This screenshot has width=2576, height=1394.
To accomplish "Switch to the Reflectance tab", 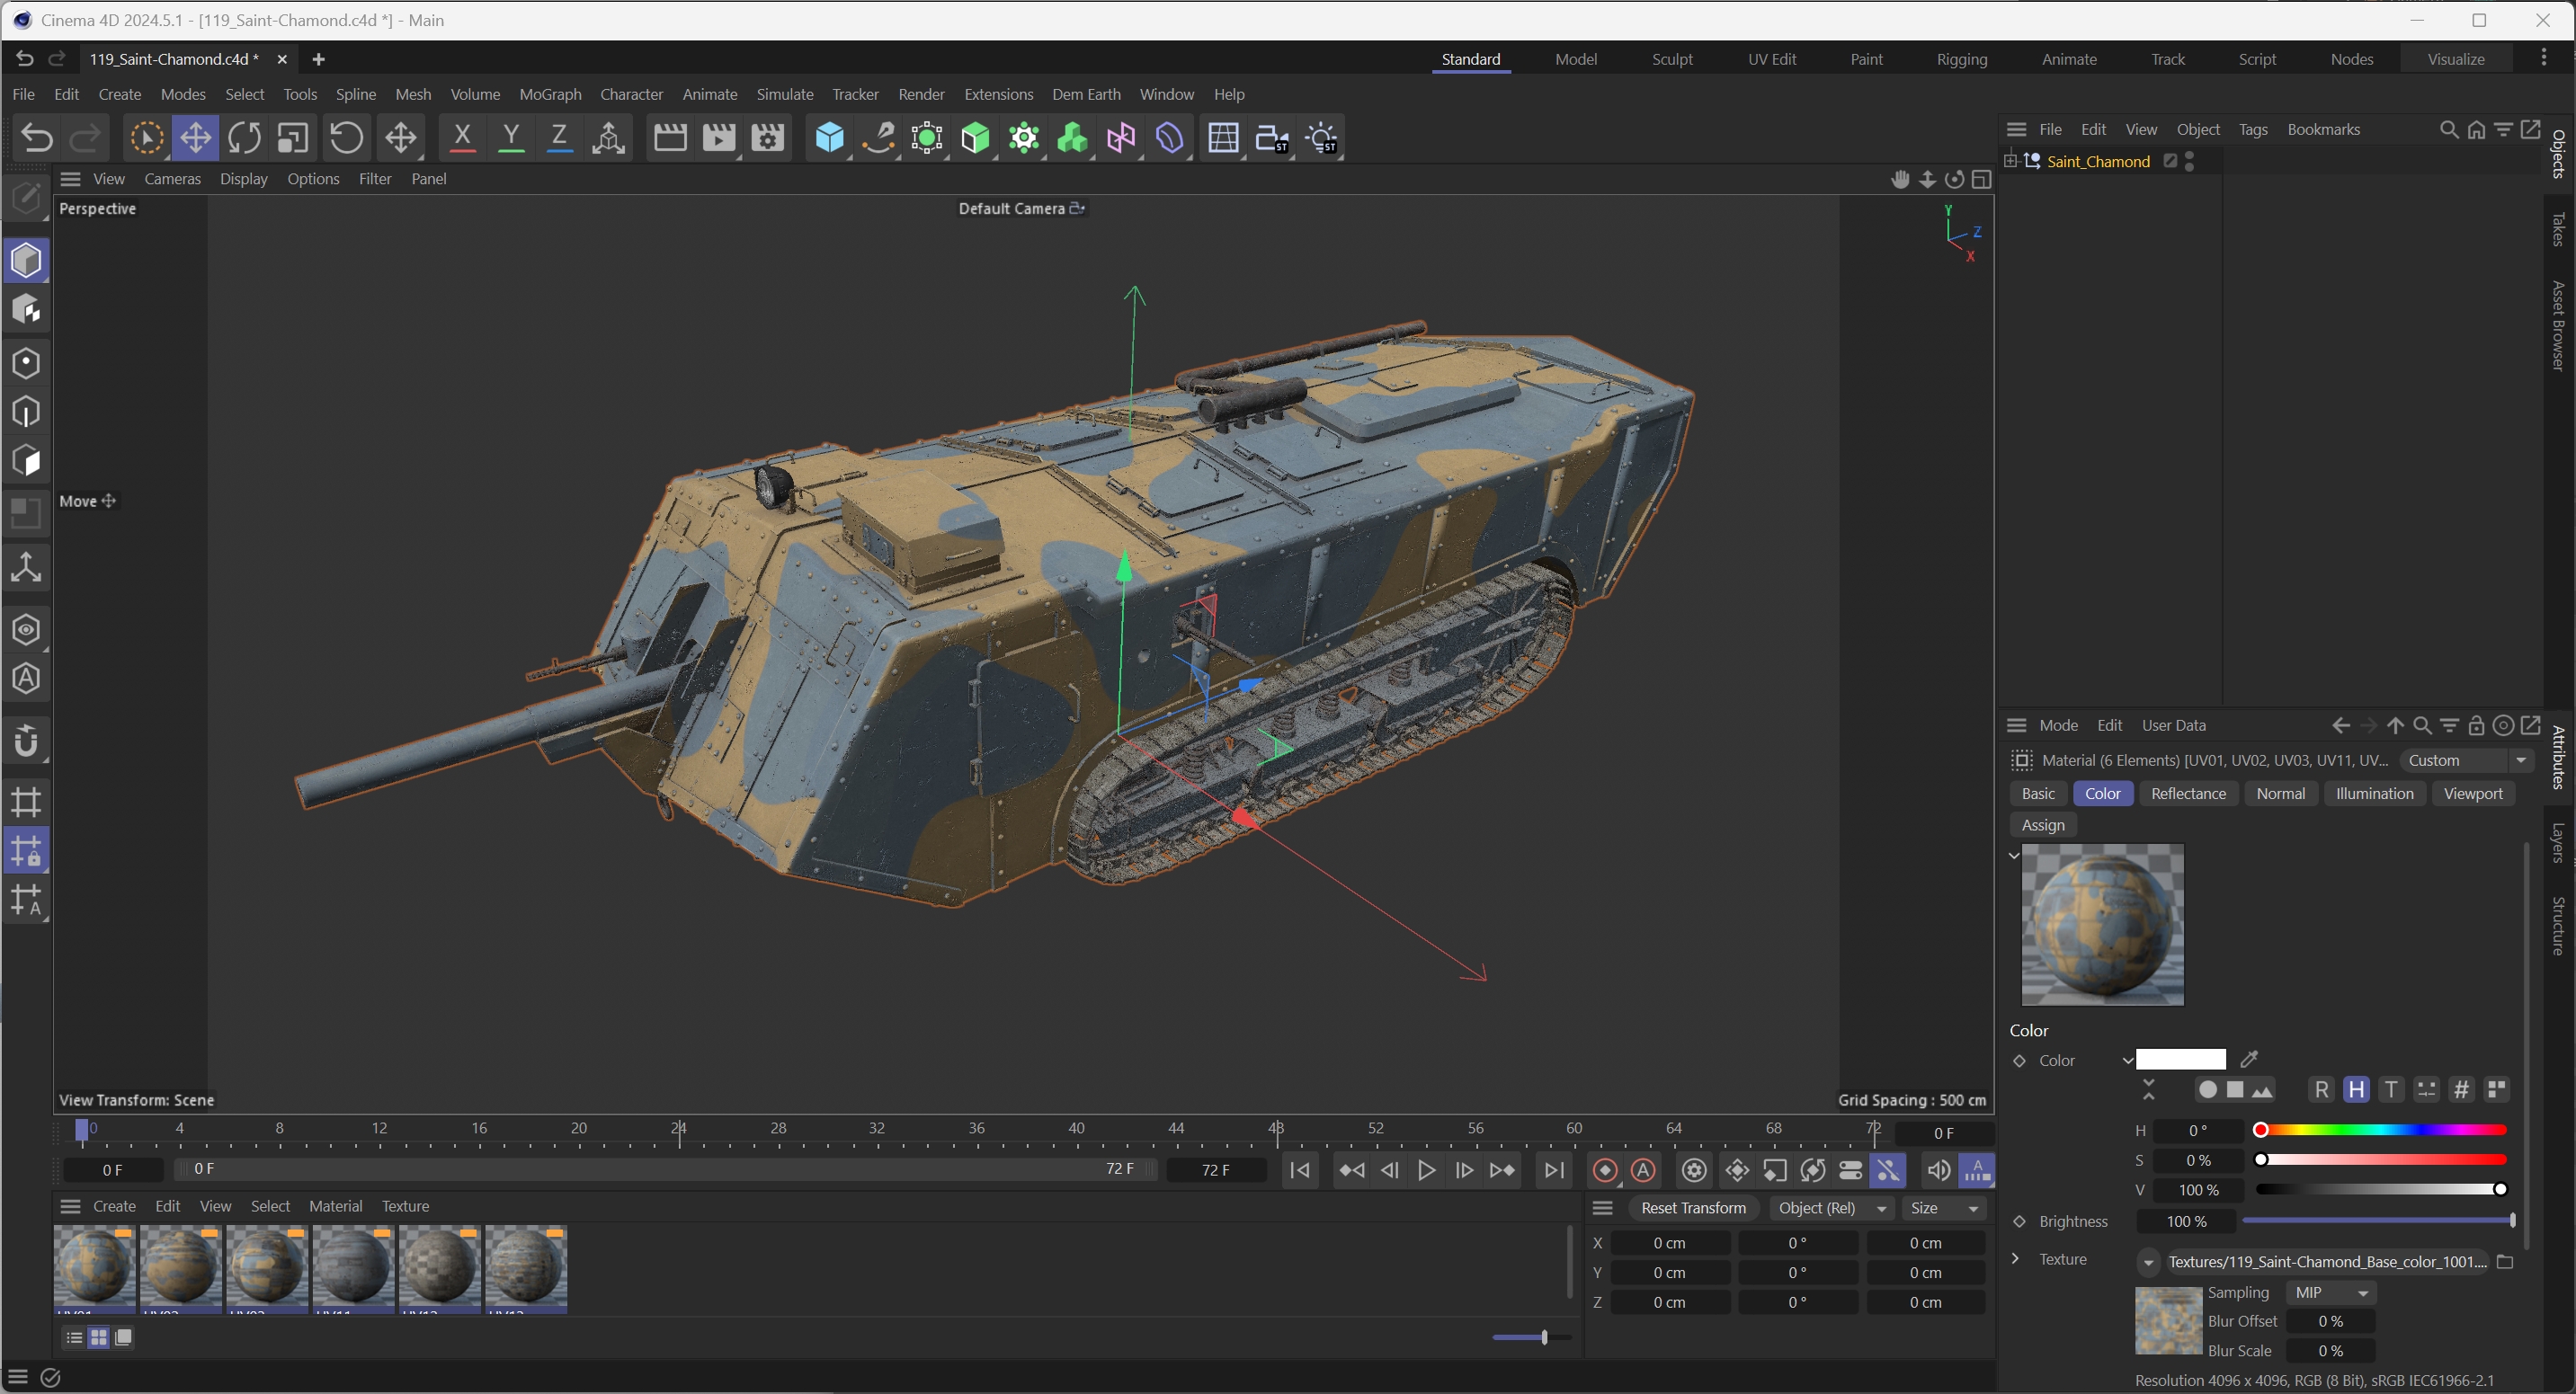I will [2188, 794].
